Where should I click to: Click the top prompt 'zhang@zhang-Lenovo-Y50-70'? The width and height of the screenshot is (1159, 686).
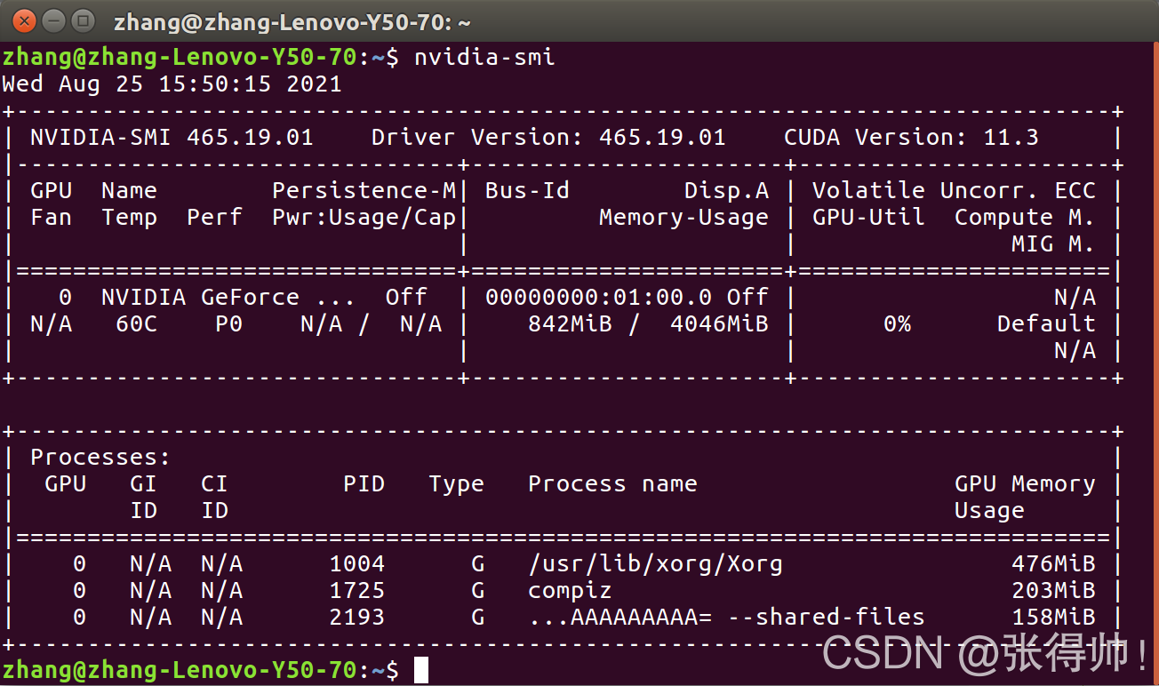[x=179, y=58]
